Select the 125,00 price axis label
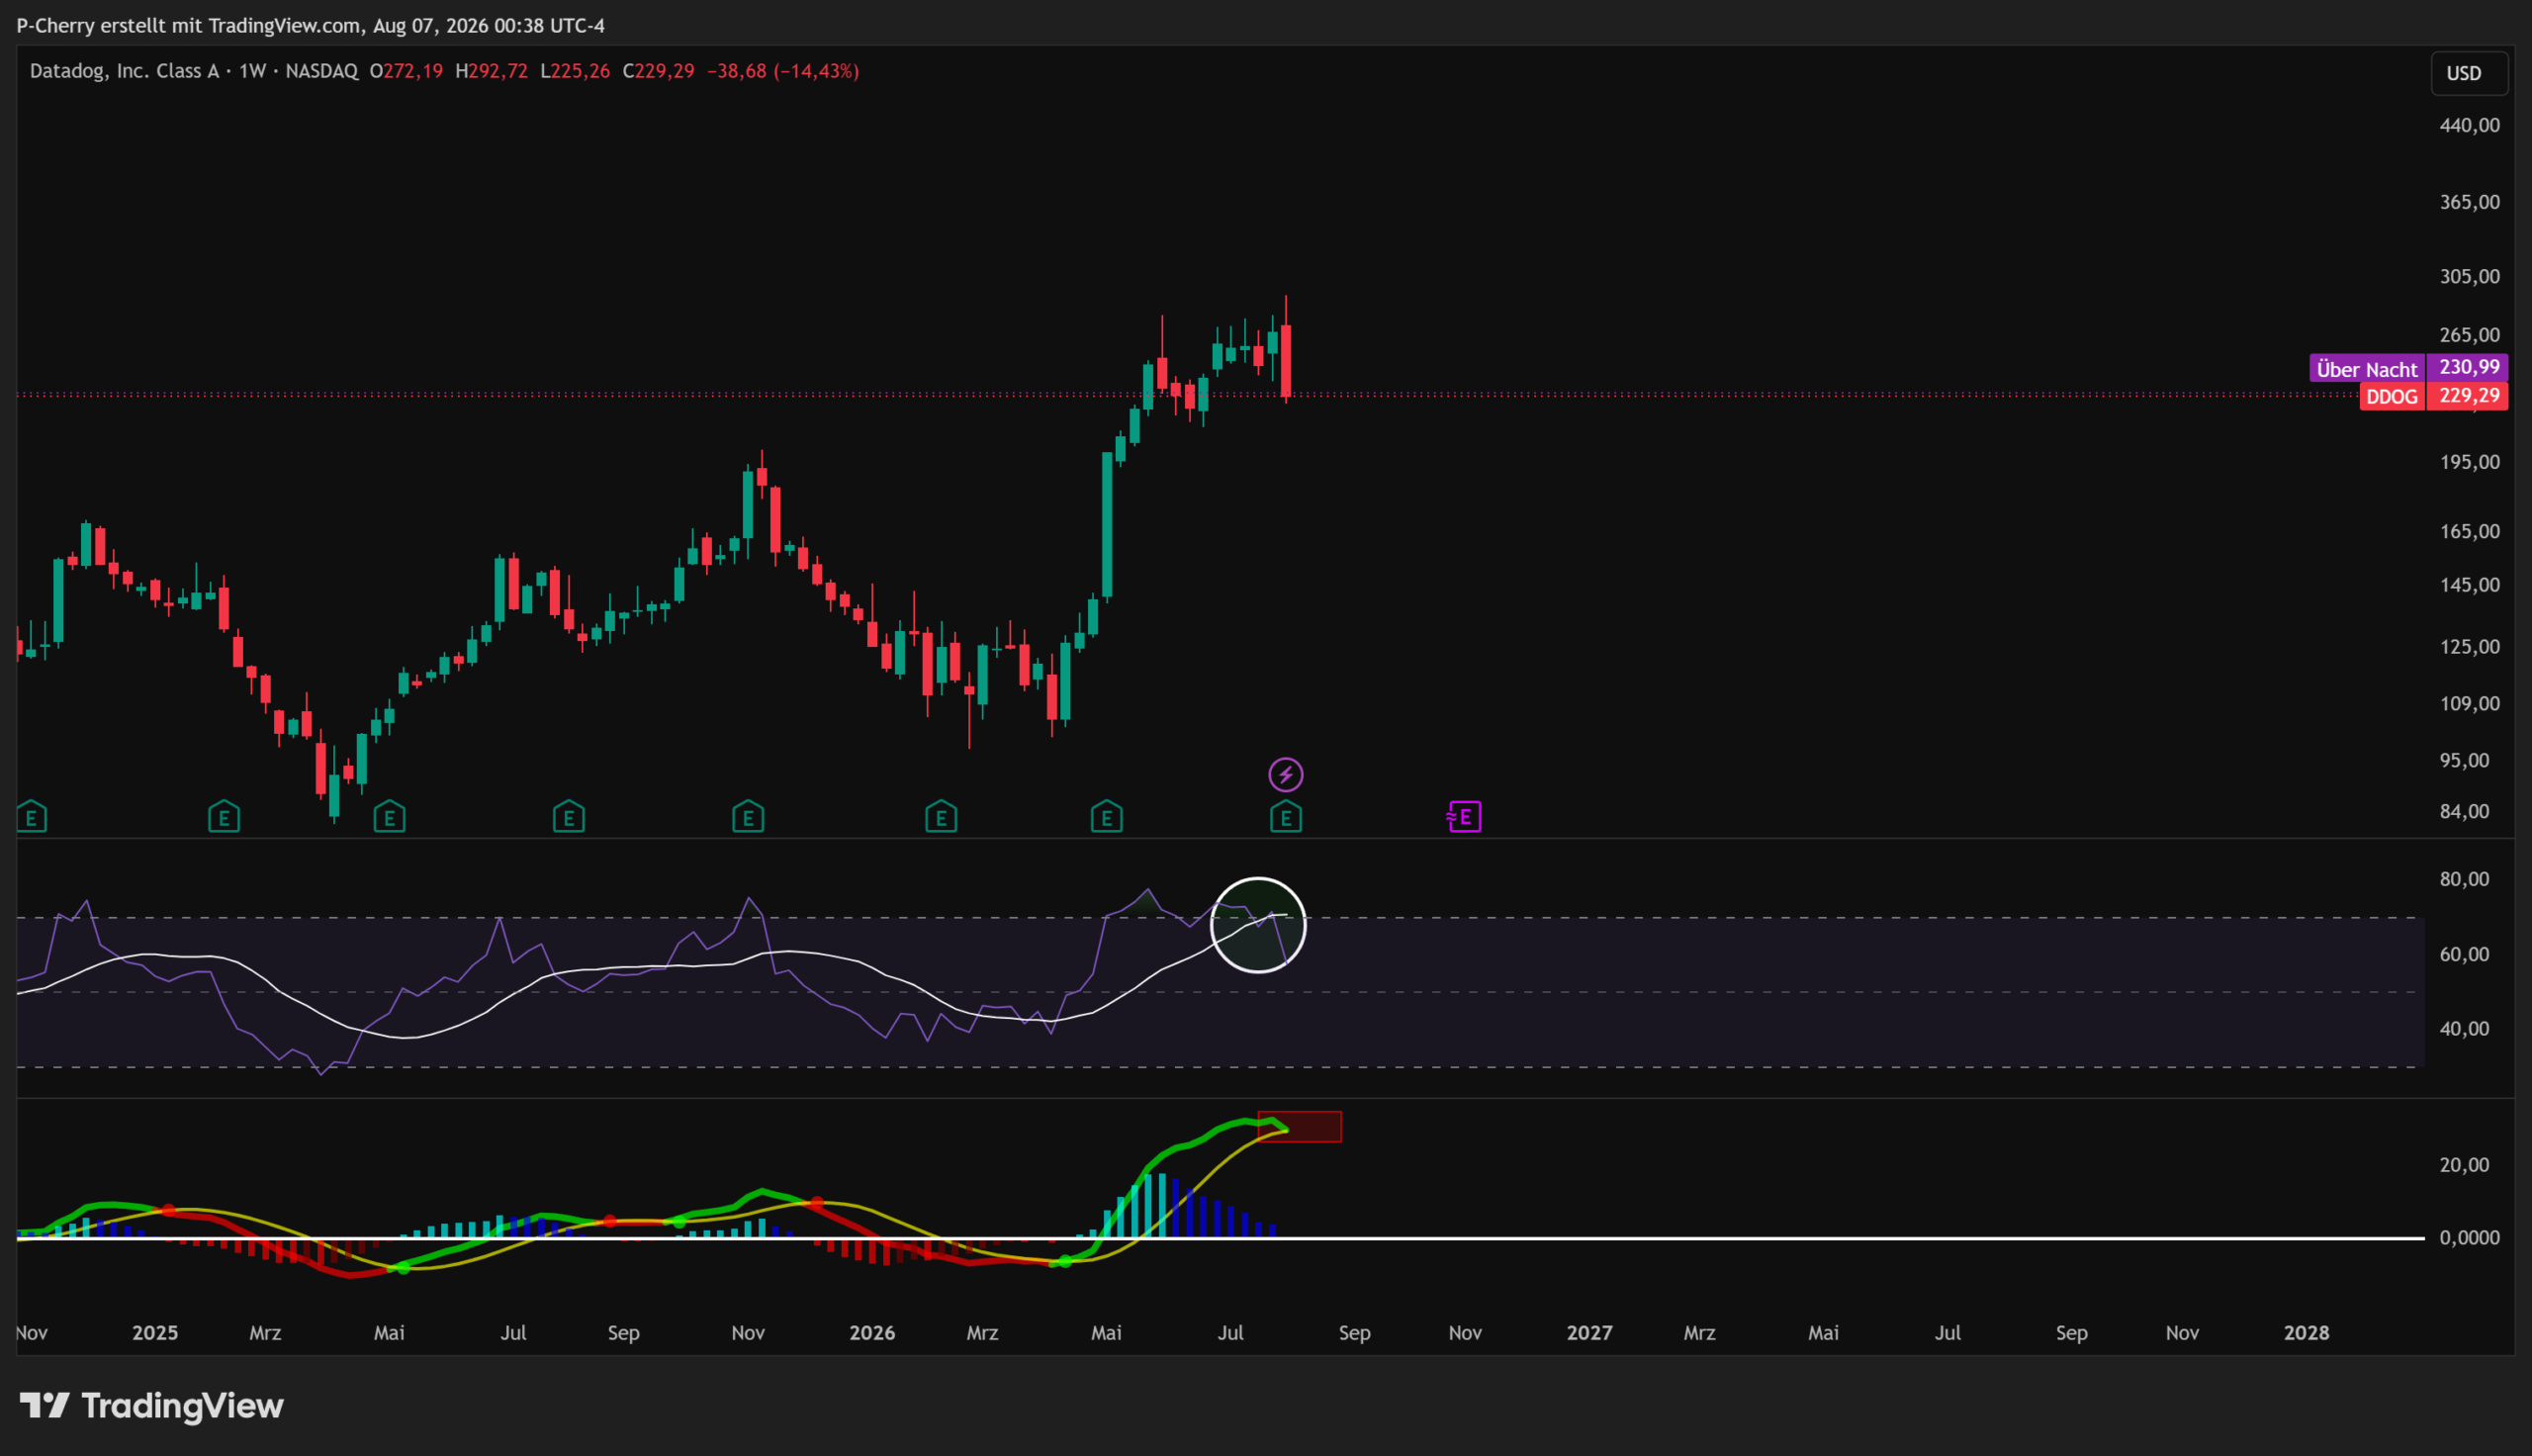The height and width of the screenshot is (1456, 2532). tap(2469, 647)
